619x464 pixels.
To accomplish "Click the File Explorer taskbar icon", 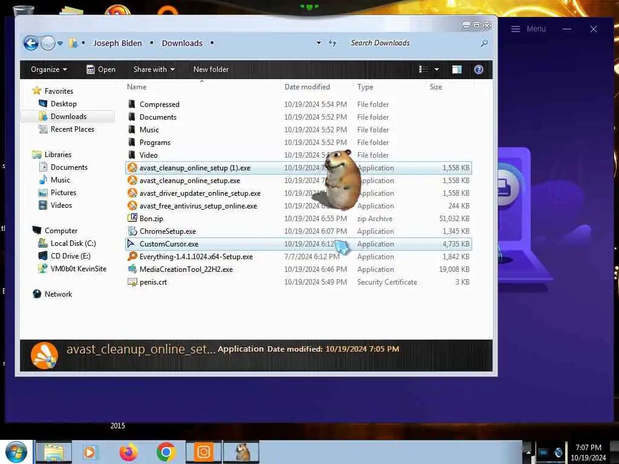I will [54, 452].
